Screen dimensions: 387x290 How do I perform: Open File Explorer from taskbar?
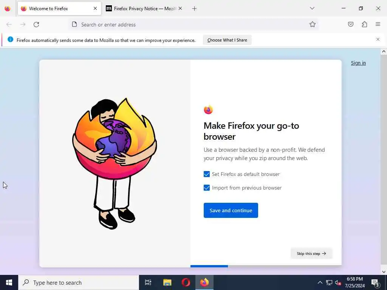[x=167, y=282]
